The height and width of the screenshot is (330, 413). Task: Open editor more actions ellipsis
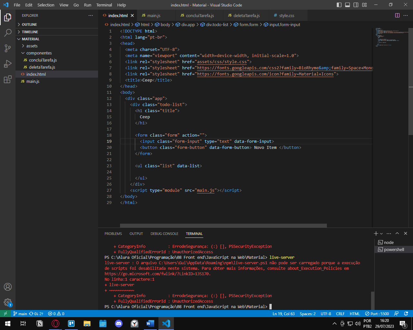(406, 15)
